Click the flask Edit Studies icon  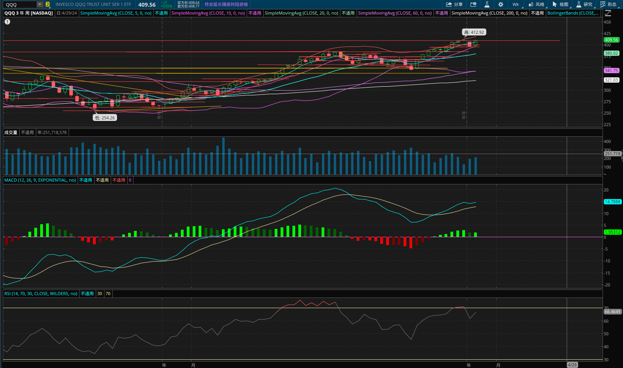tap(487, 4)
